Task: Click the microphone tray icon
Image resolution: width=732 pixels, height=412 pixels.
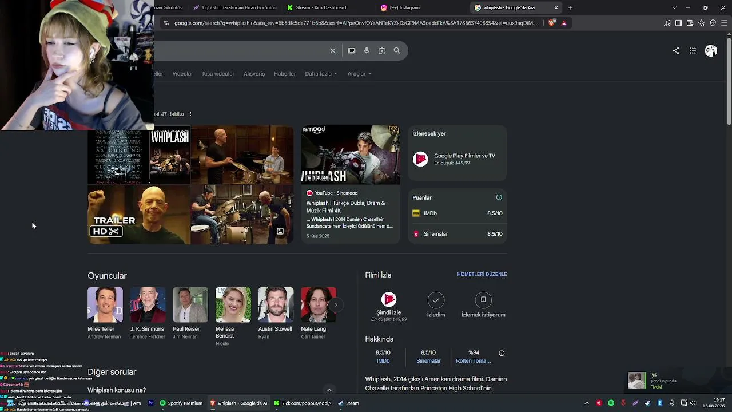Action: [672, 403]
